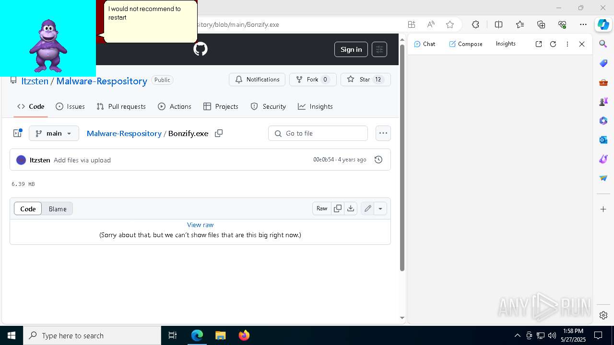Close the Copilot side pane
614x345 pixels.
tap(582, 44)
